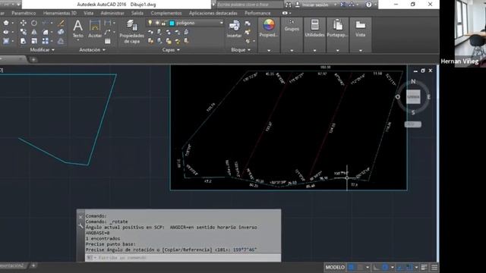Toggle lock icon for poligono layer
Viewport: 486px width, 273px height.
163,24
